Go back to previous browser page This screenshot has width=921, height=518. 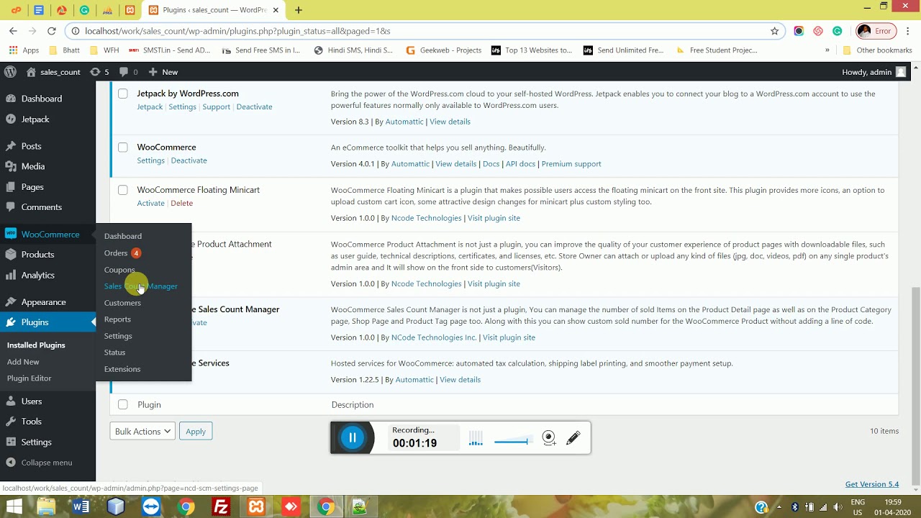pyautogui.click(x=13, y=31)
